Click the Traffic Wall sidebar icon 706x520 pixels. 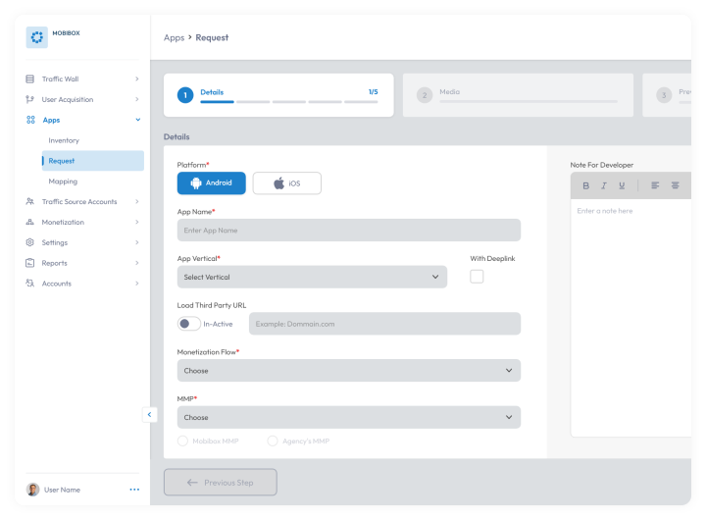(29, 78)
